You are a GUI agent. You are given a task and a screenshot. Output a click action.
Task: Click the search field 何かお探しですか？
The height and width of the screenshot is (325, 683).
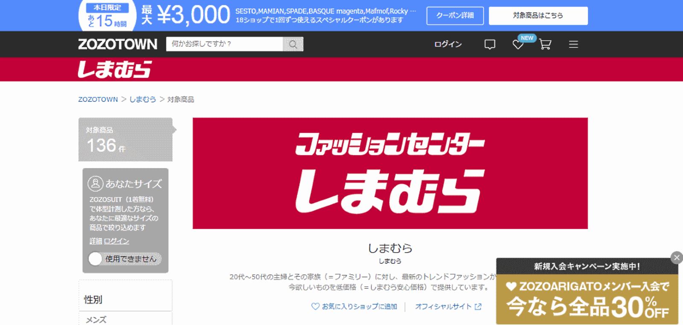point(225,44)
